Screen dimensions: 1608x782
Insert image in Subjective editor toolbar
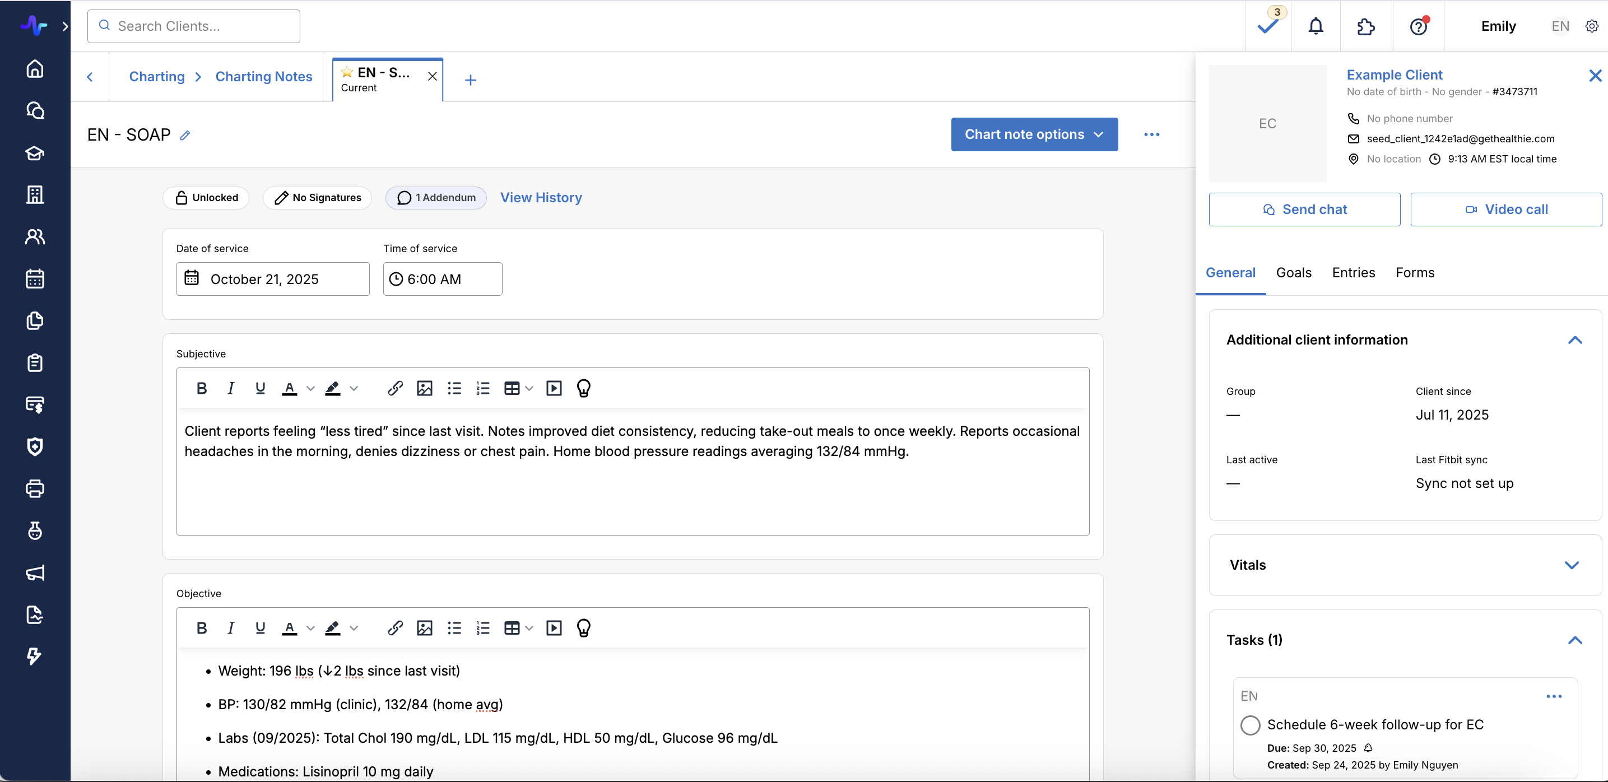coord(425,388)
